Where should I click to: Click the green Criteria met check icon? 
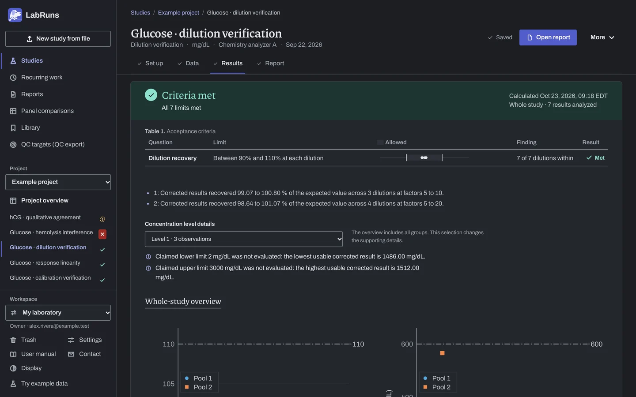pyautogui.click(x=151, y=95)
